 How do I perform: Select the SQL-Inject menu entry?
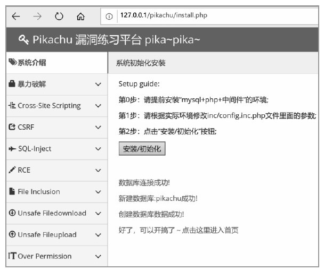(57, 149)
